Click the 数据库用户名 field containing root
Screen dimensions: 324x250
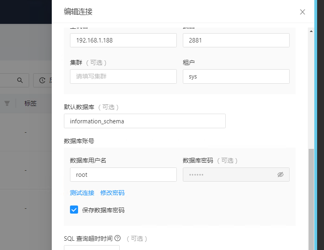(x=123, y=175)
